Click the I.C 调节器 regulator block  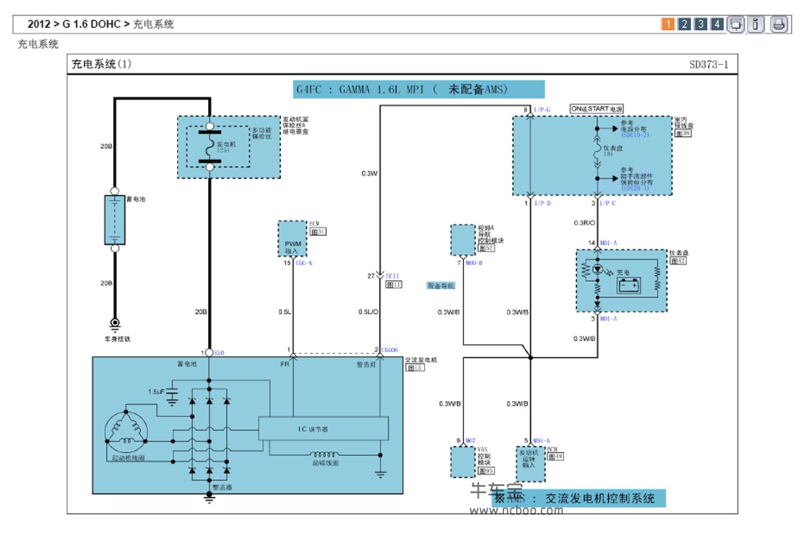(x=323, y=429)
